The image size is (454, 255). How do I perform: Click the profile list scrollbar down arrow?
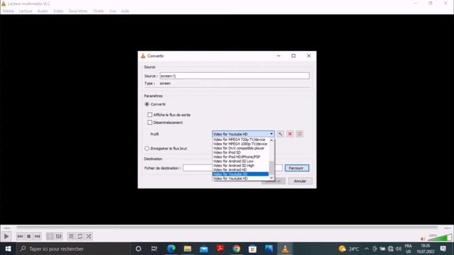[x=271, y=178]
